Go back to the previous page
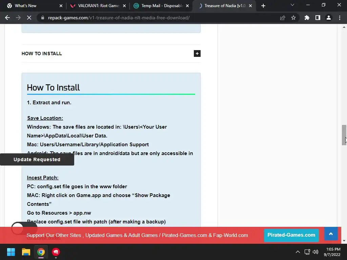This screenshot has width=347, height=260. point(7,18)
